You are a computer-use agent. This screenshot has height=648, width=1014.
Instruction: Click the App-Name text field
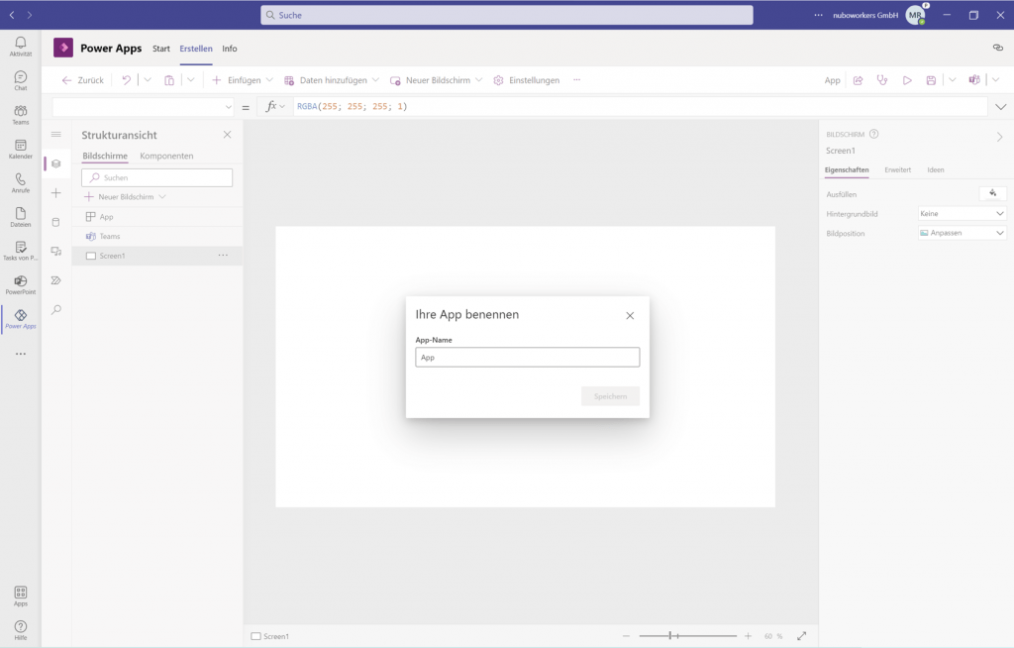tap(527, 358)
